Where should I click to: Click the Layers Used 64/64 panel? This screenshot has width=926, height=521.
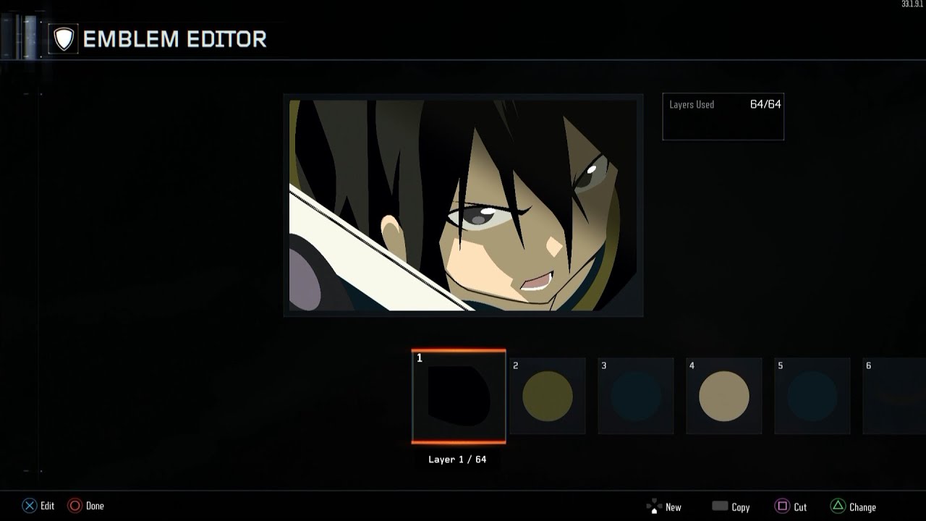tap(723, 117)
